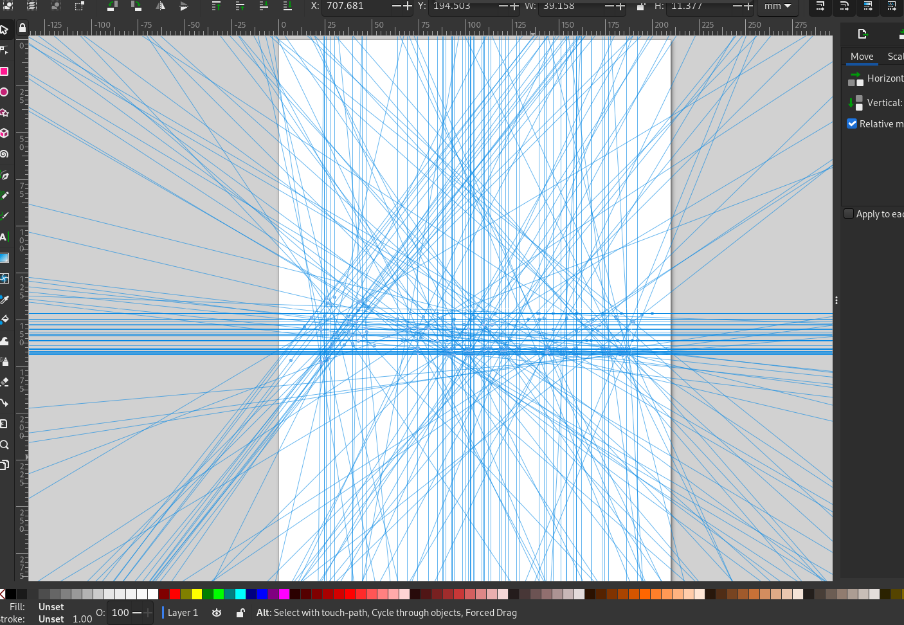Increase X position with plus
The height and width of the screenshot is (625, 904).
pos(407,6)
